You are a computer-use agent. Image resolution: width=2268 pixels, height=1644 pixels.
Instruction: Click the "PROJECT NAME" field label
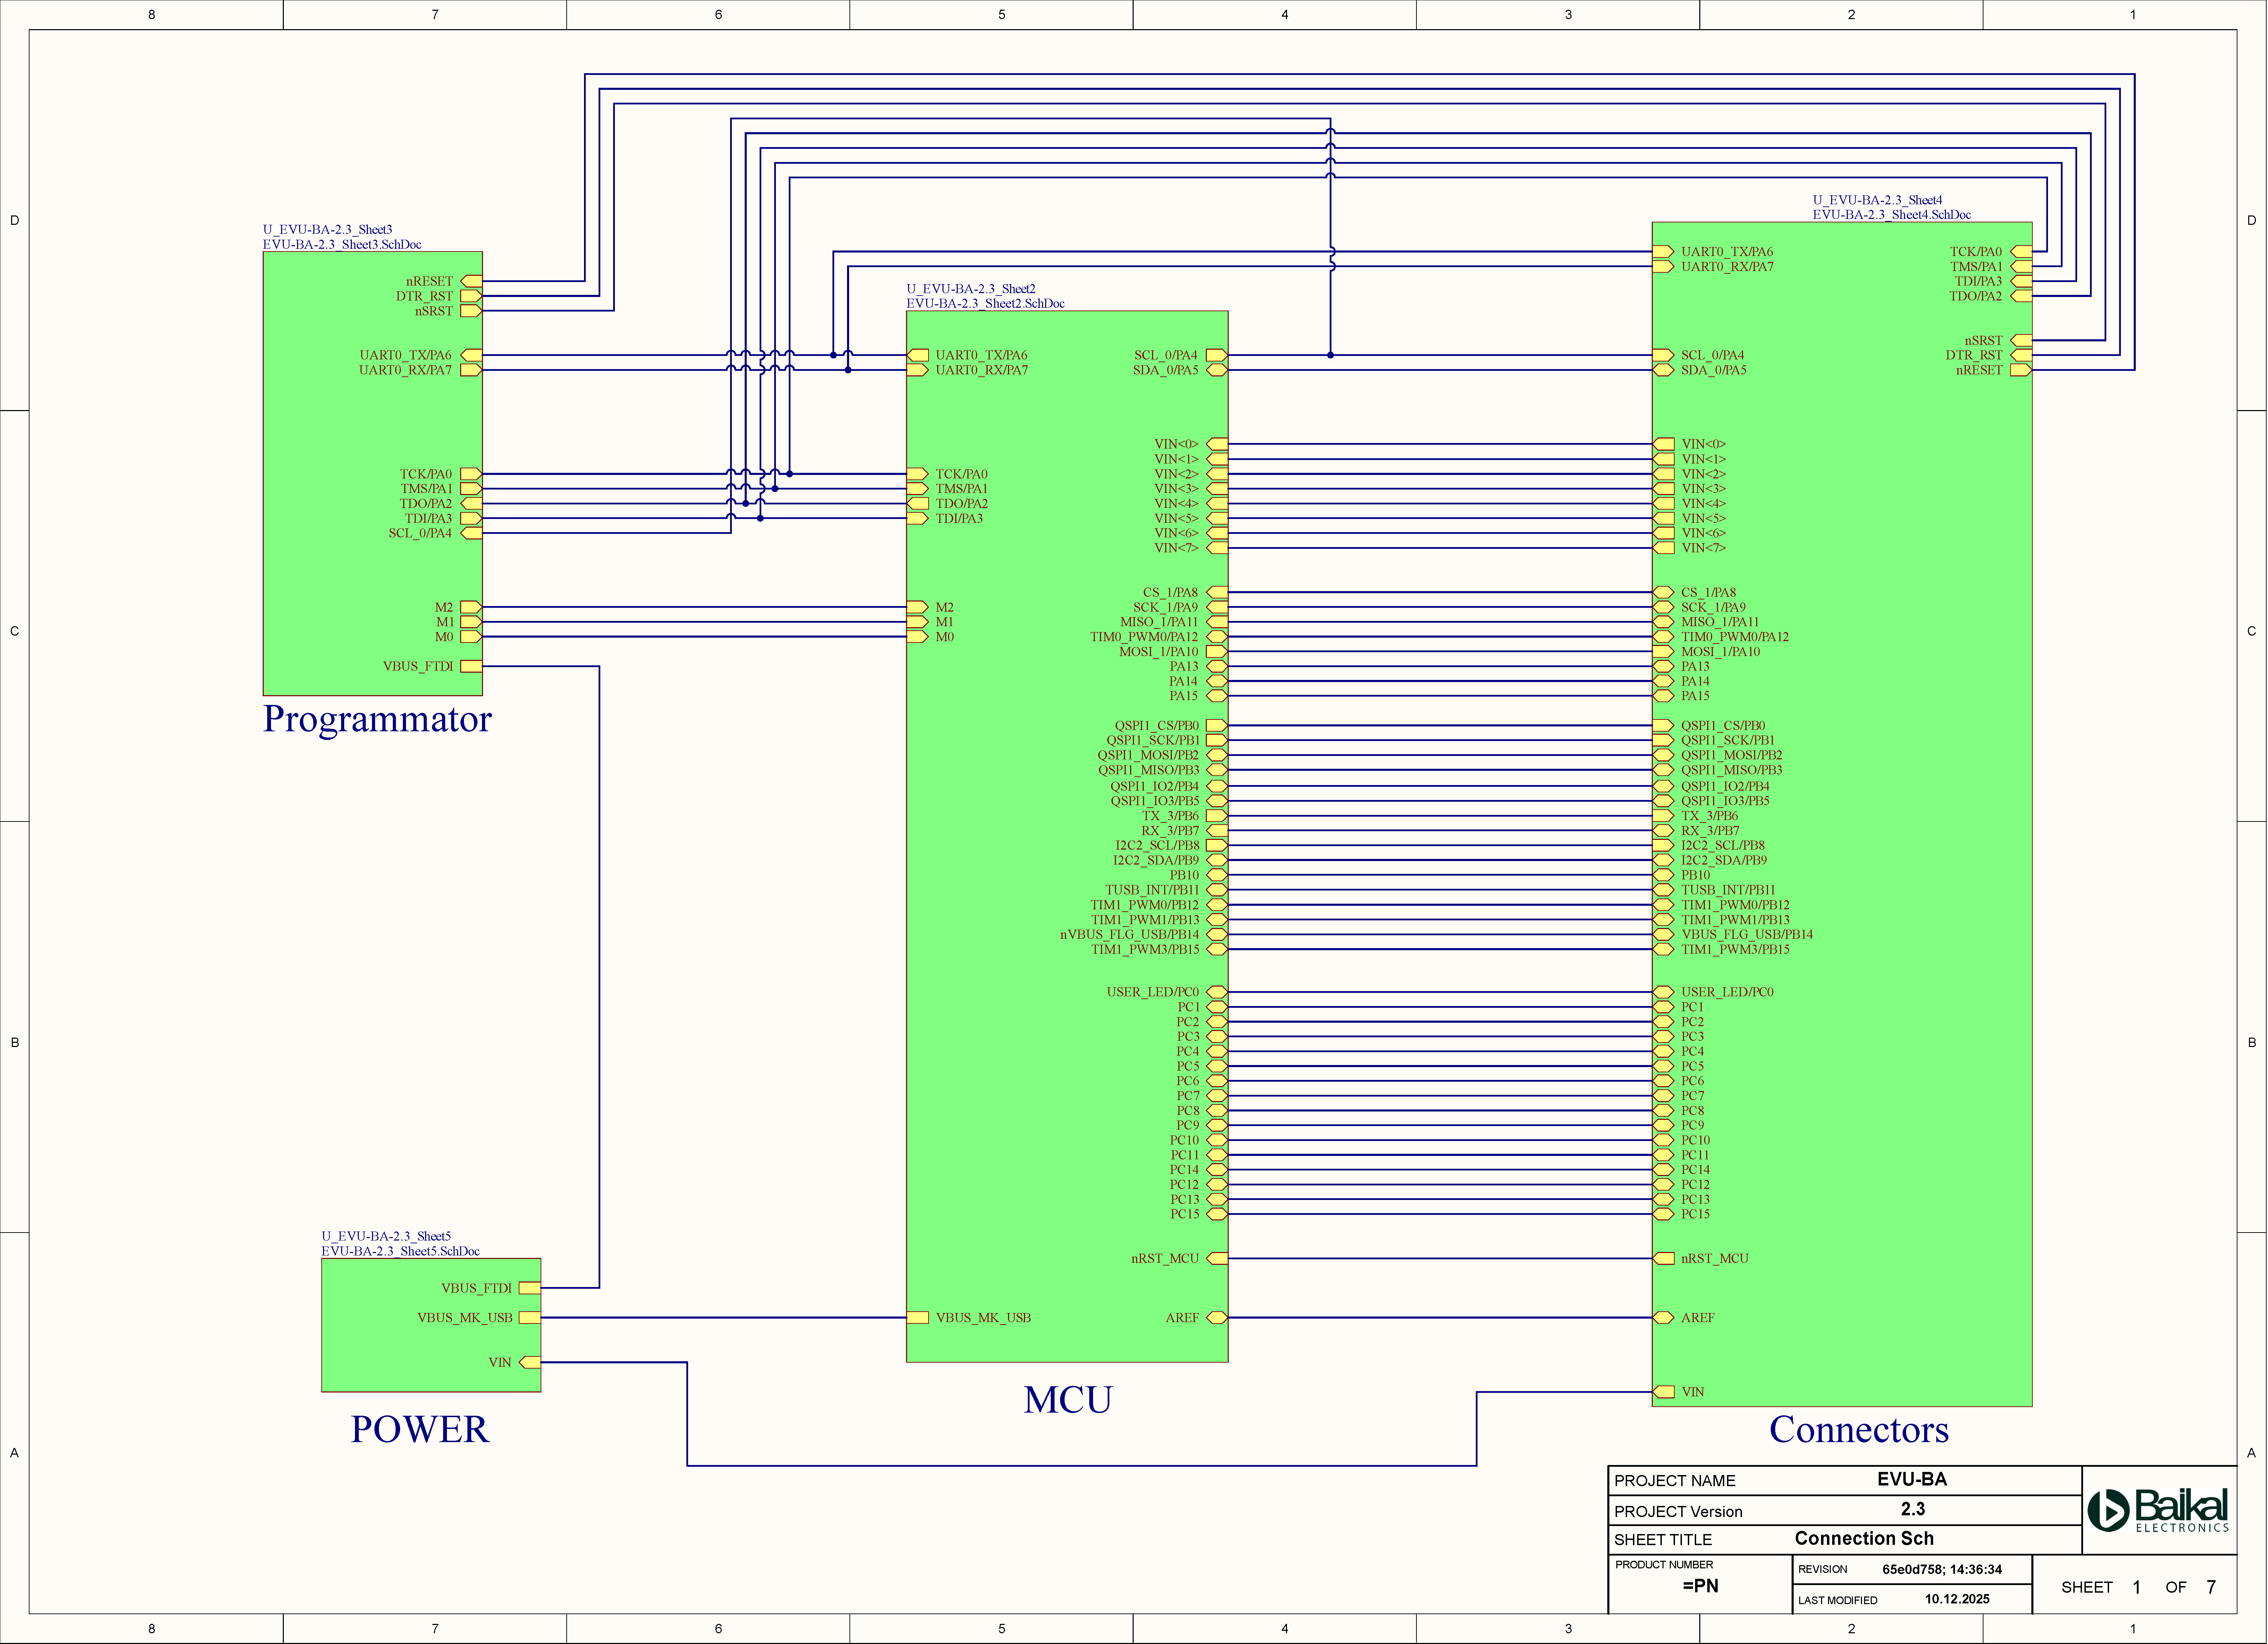1675,1481
